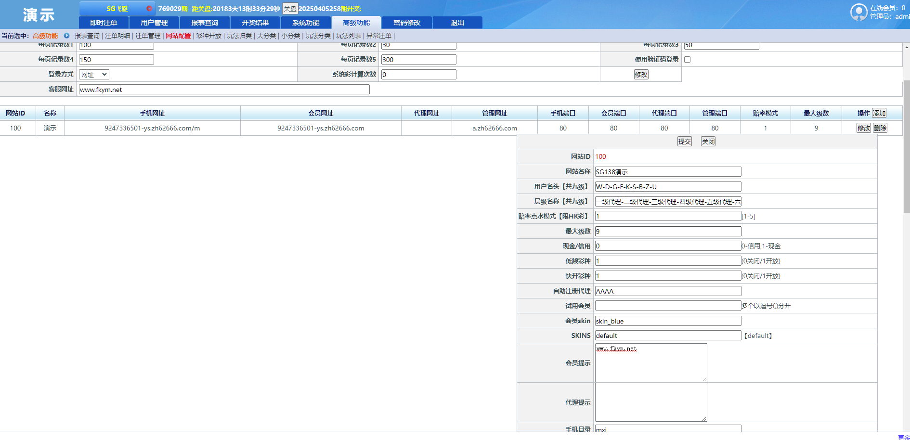
Task: Open the 开奖结果 tab
Action: point(255,22)
